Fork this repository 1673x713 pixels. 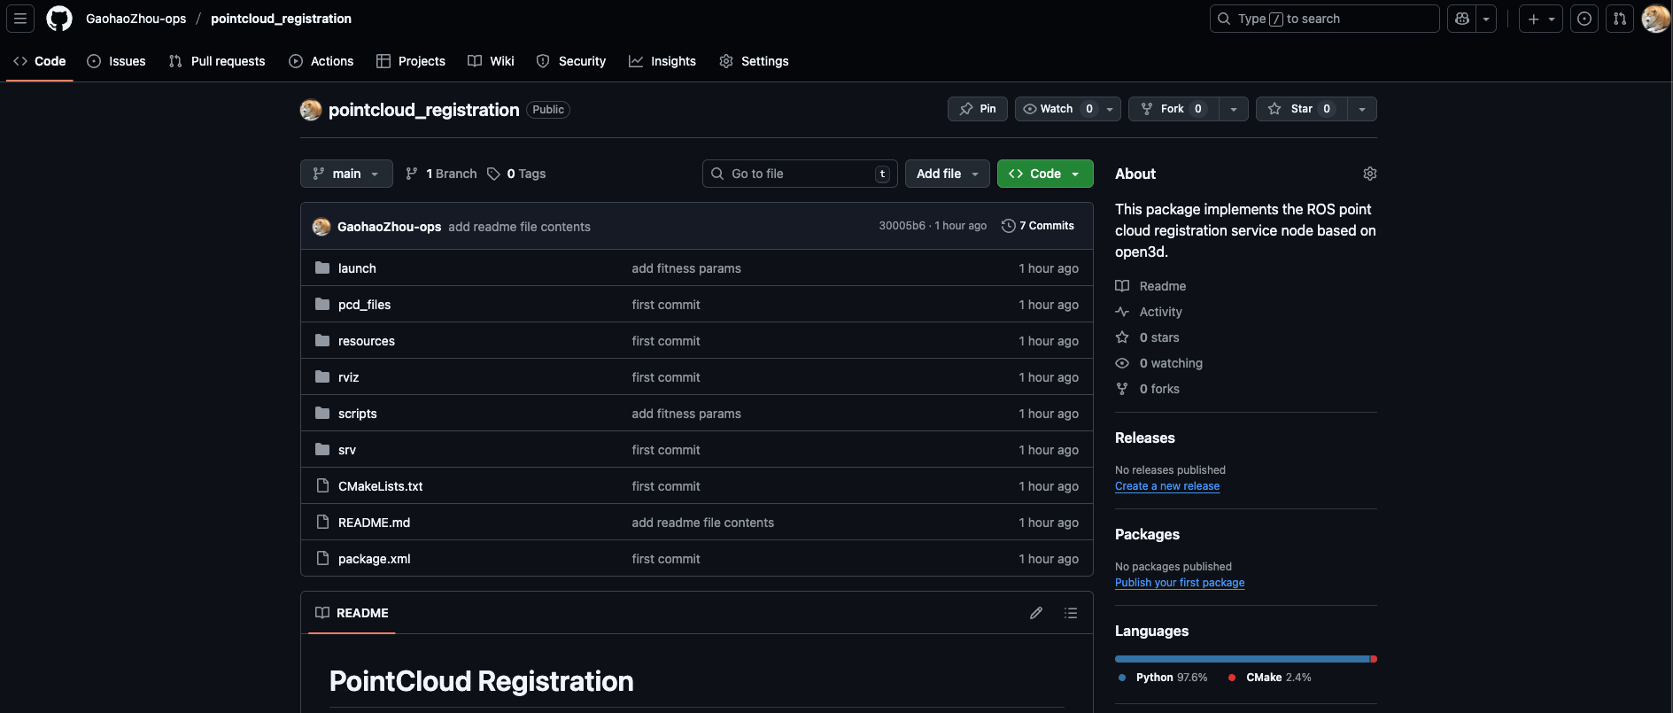[1173, 109]
